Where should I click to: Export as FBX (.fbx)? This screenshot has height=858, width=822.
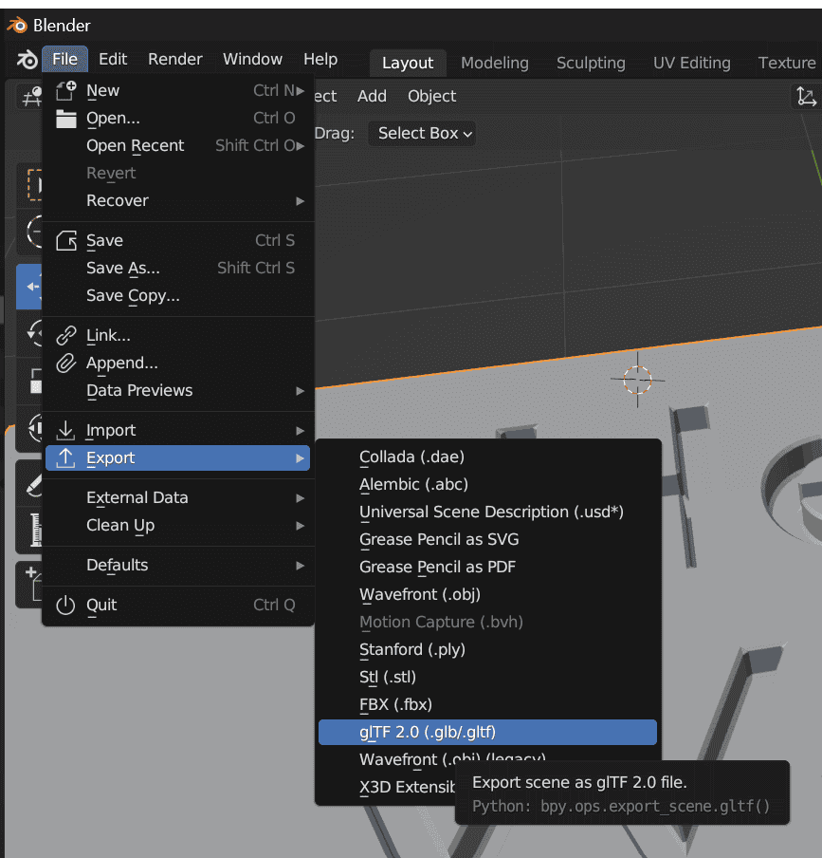[487, 705]
